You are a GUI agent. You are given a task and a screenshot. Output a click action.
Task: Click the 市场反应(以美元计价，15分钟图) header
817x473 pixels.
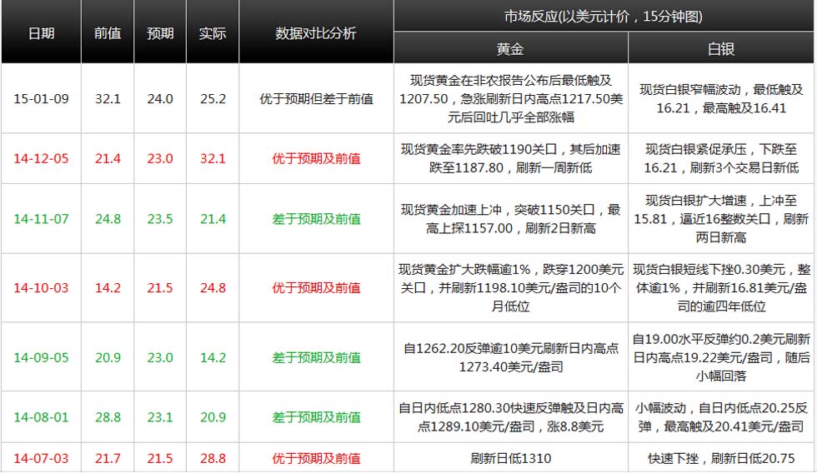[604, 16]
